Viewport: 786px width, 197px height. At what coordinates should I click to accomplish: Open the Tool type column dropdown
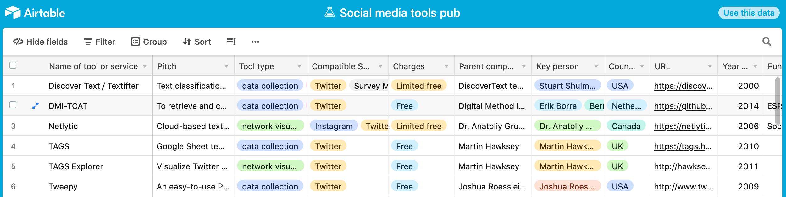coord(299,66)
